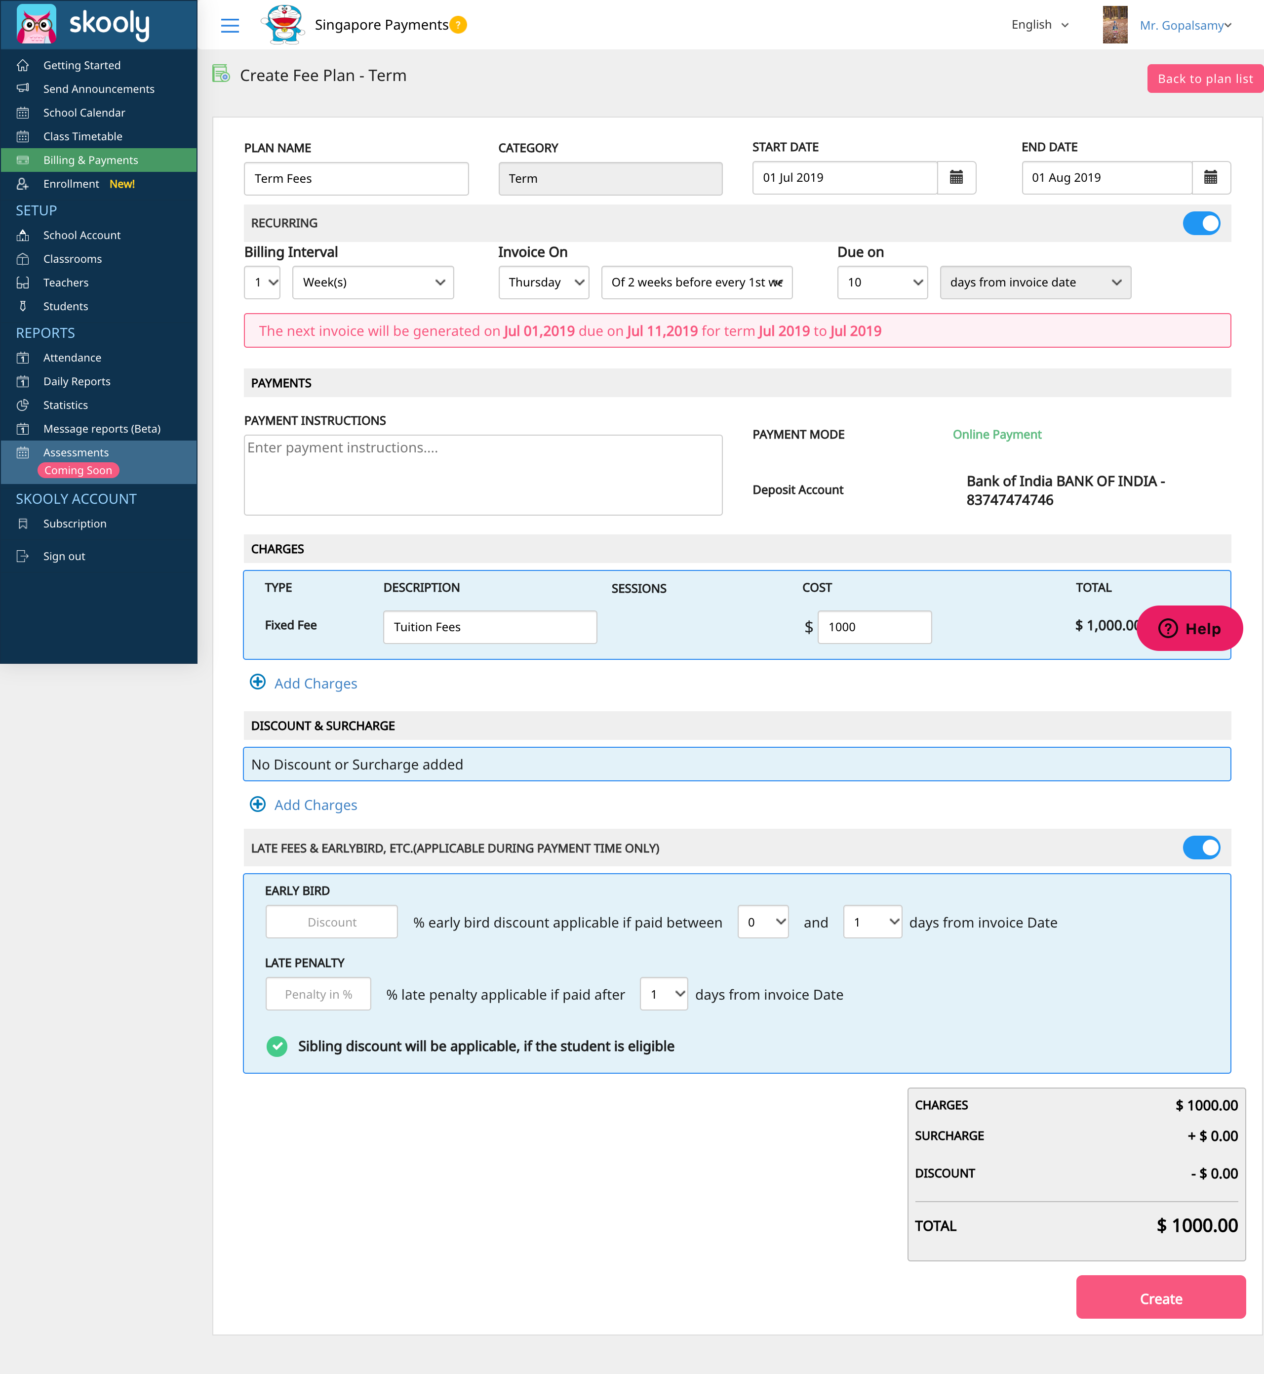1264x1374 pixels.
Task: Click the Skooly owl logo icon
Action: pyautogui.click(x=32, y=24)
